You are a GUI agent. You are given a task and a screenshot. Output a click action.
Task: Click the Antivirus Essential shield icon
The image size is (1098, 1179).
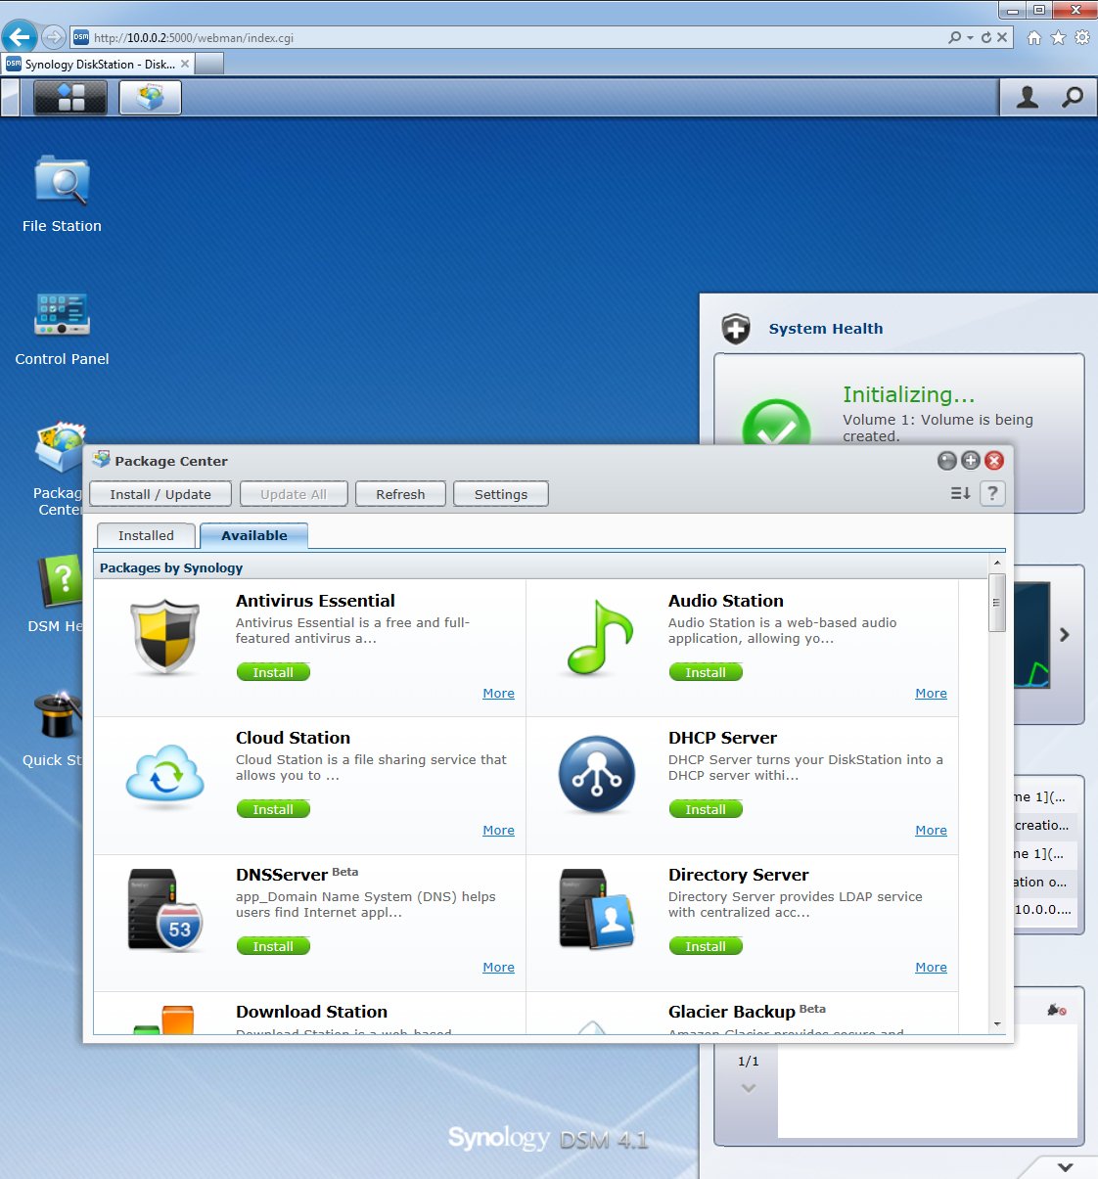coord(165,637)
